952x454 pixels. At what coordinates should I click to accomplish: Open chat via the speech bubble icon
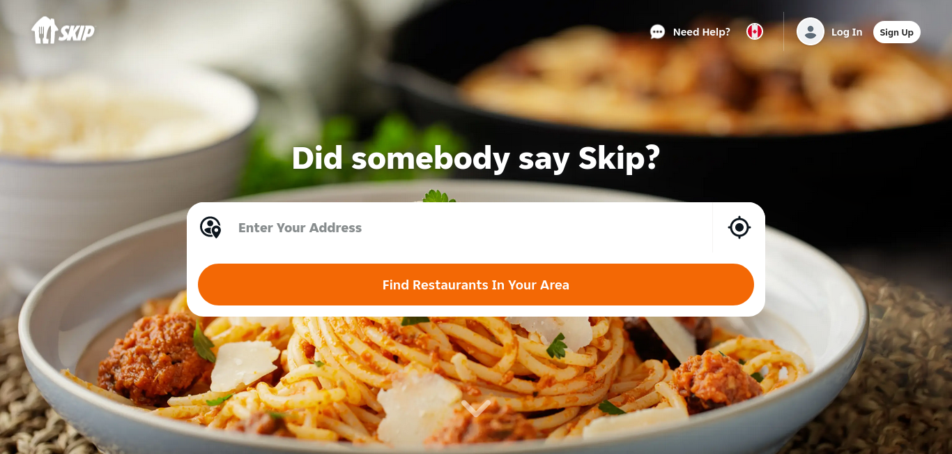[657, 32]
